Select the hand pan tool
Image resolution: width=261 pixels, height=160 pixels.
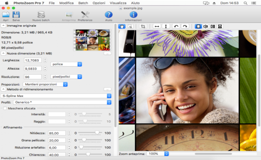pos(122,26)
